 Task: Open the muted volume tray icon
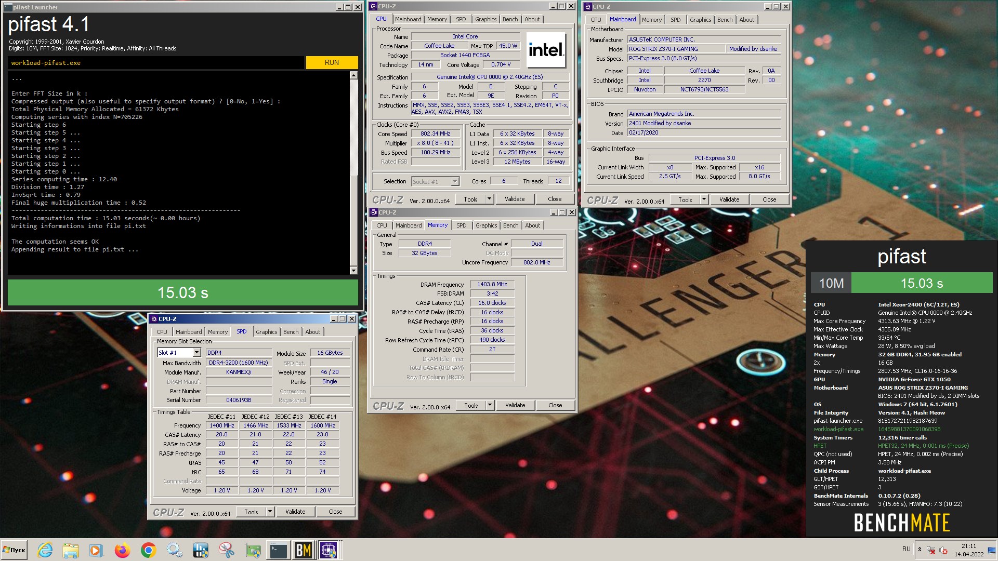(943, 550)
